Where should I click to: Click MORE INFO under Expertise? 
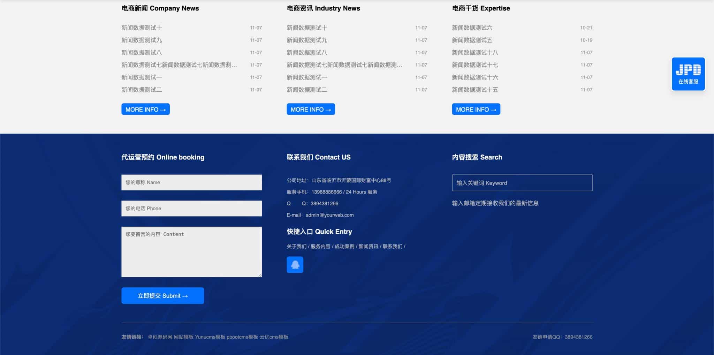coord(476,109)
